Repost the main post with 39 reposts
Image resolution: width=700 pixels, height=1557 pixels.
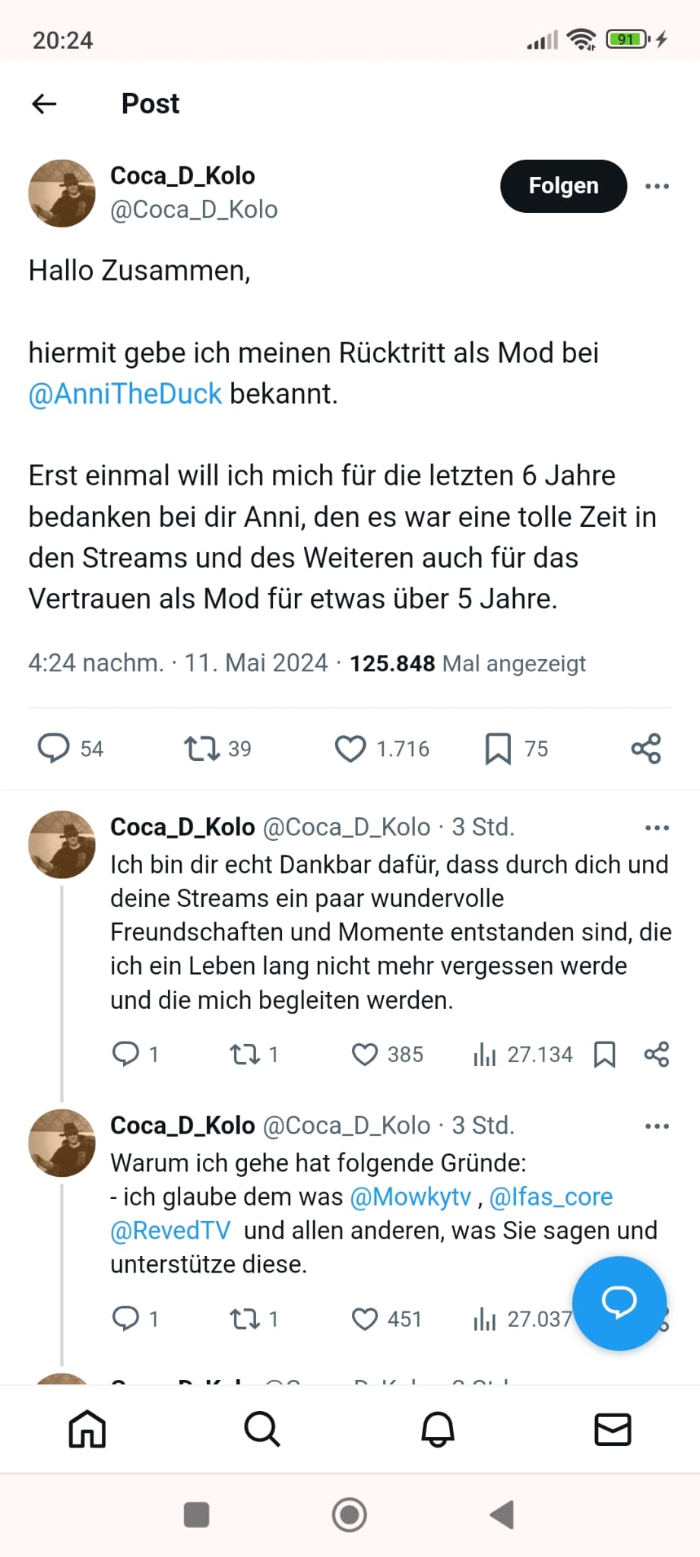[x=201, y=748]
